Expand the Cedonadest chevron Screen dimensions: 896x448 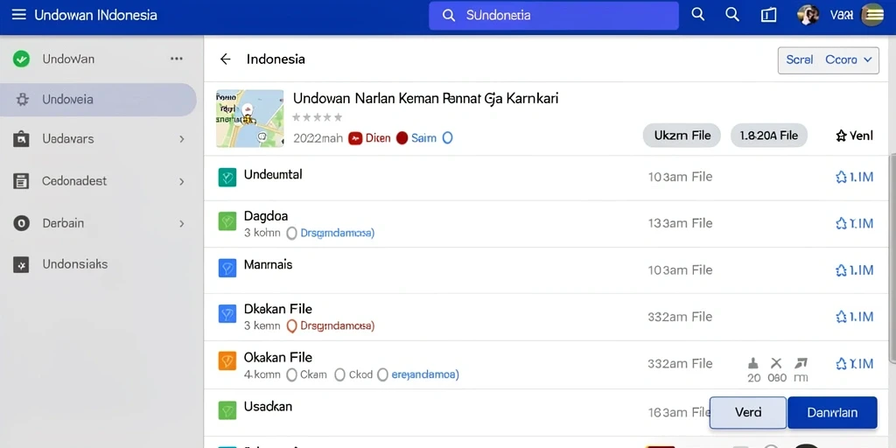(x=182, y=182)
